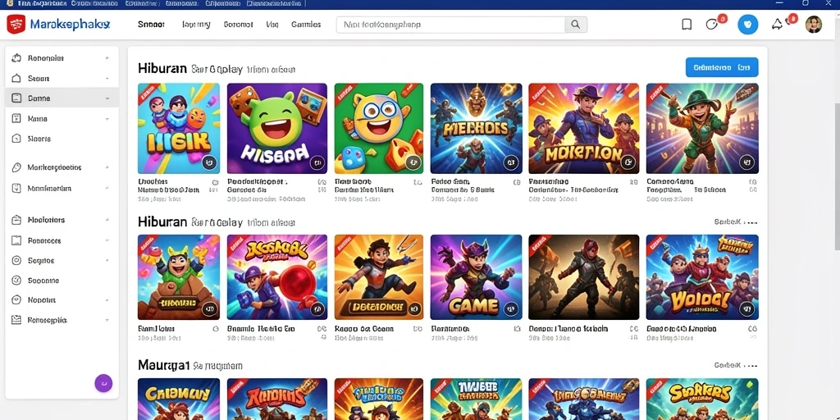The height and width of the screenshot is (420, 840).
Task: Click the purple round floating button in sidebar
Action: [103, 383]
